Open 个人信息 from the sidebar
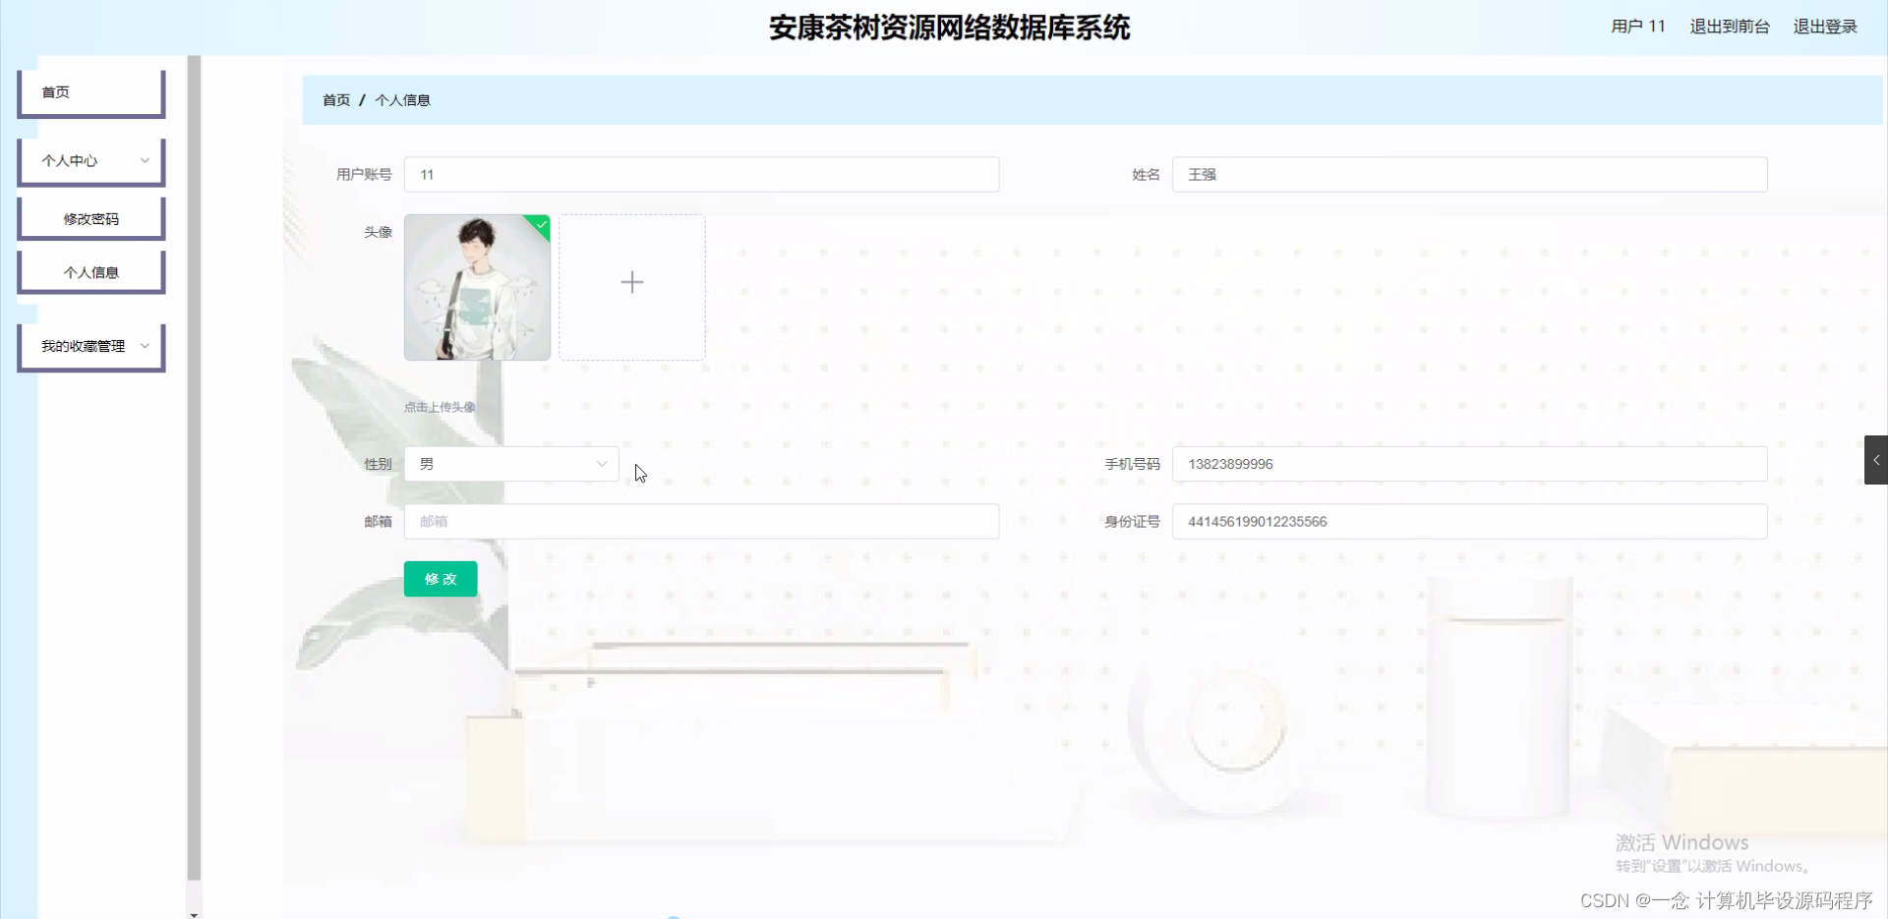Viewport: 1888px width, 919px height. pos(89,271)
